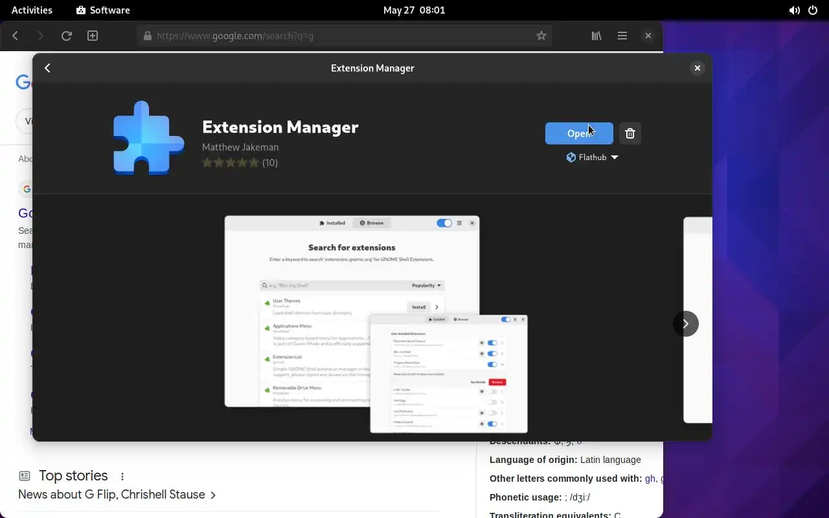Close the browser window
Viewport: 829px width, 518px height.
click(648, 36)
